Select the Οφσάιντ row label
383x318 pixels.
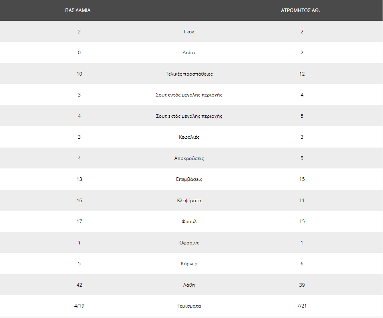189,243
